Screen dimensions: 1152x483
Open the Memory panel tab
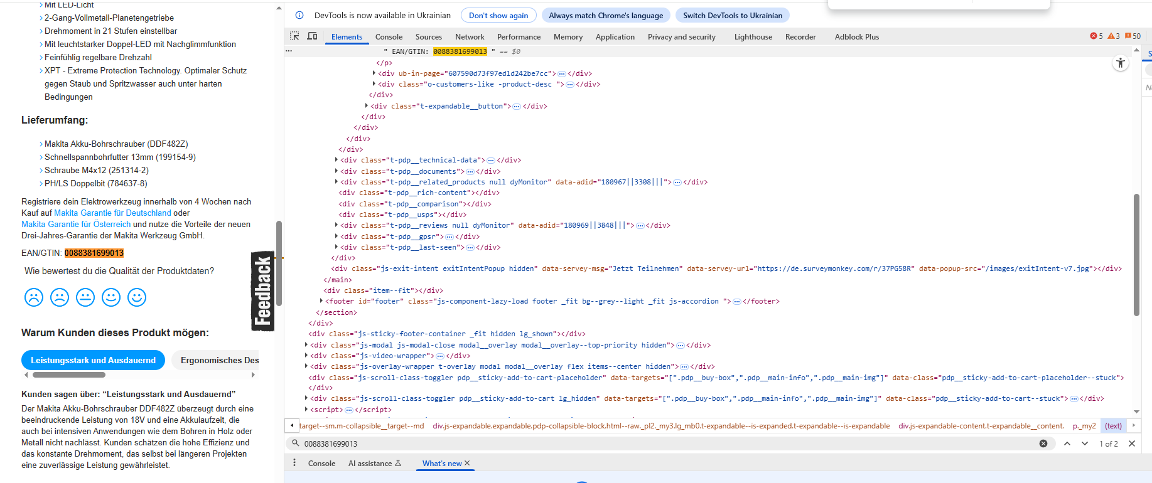(x=568, y=37)
